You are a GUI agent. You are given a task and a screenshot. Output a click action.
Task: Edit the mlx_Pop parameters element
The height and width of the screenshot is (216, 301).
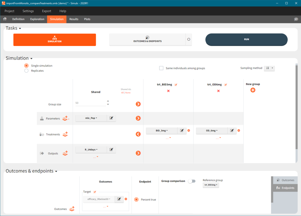pos(111,118)
